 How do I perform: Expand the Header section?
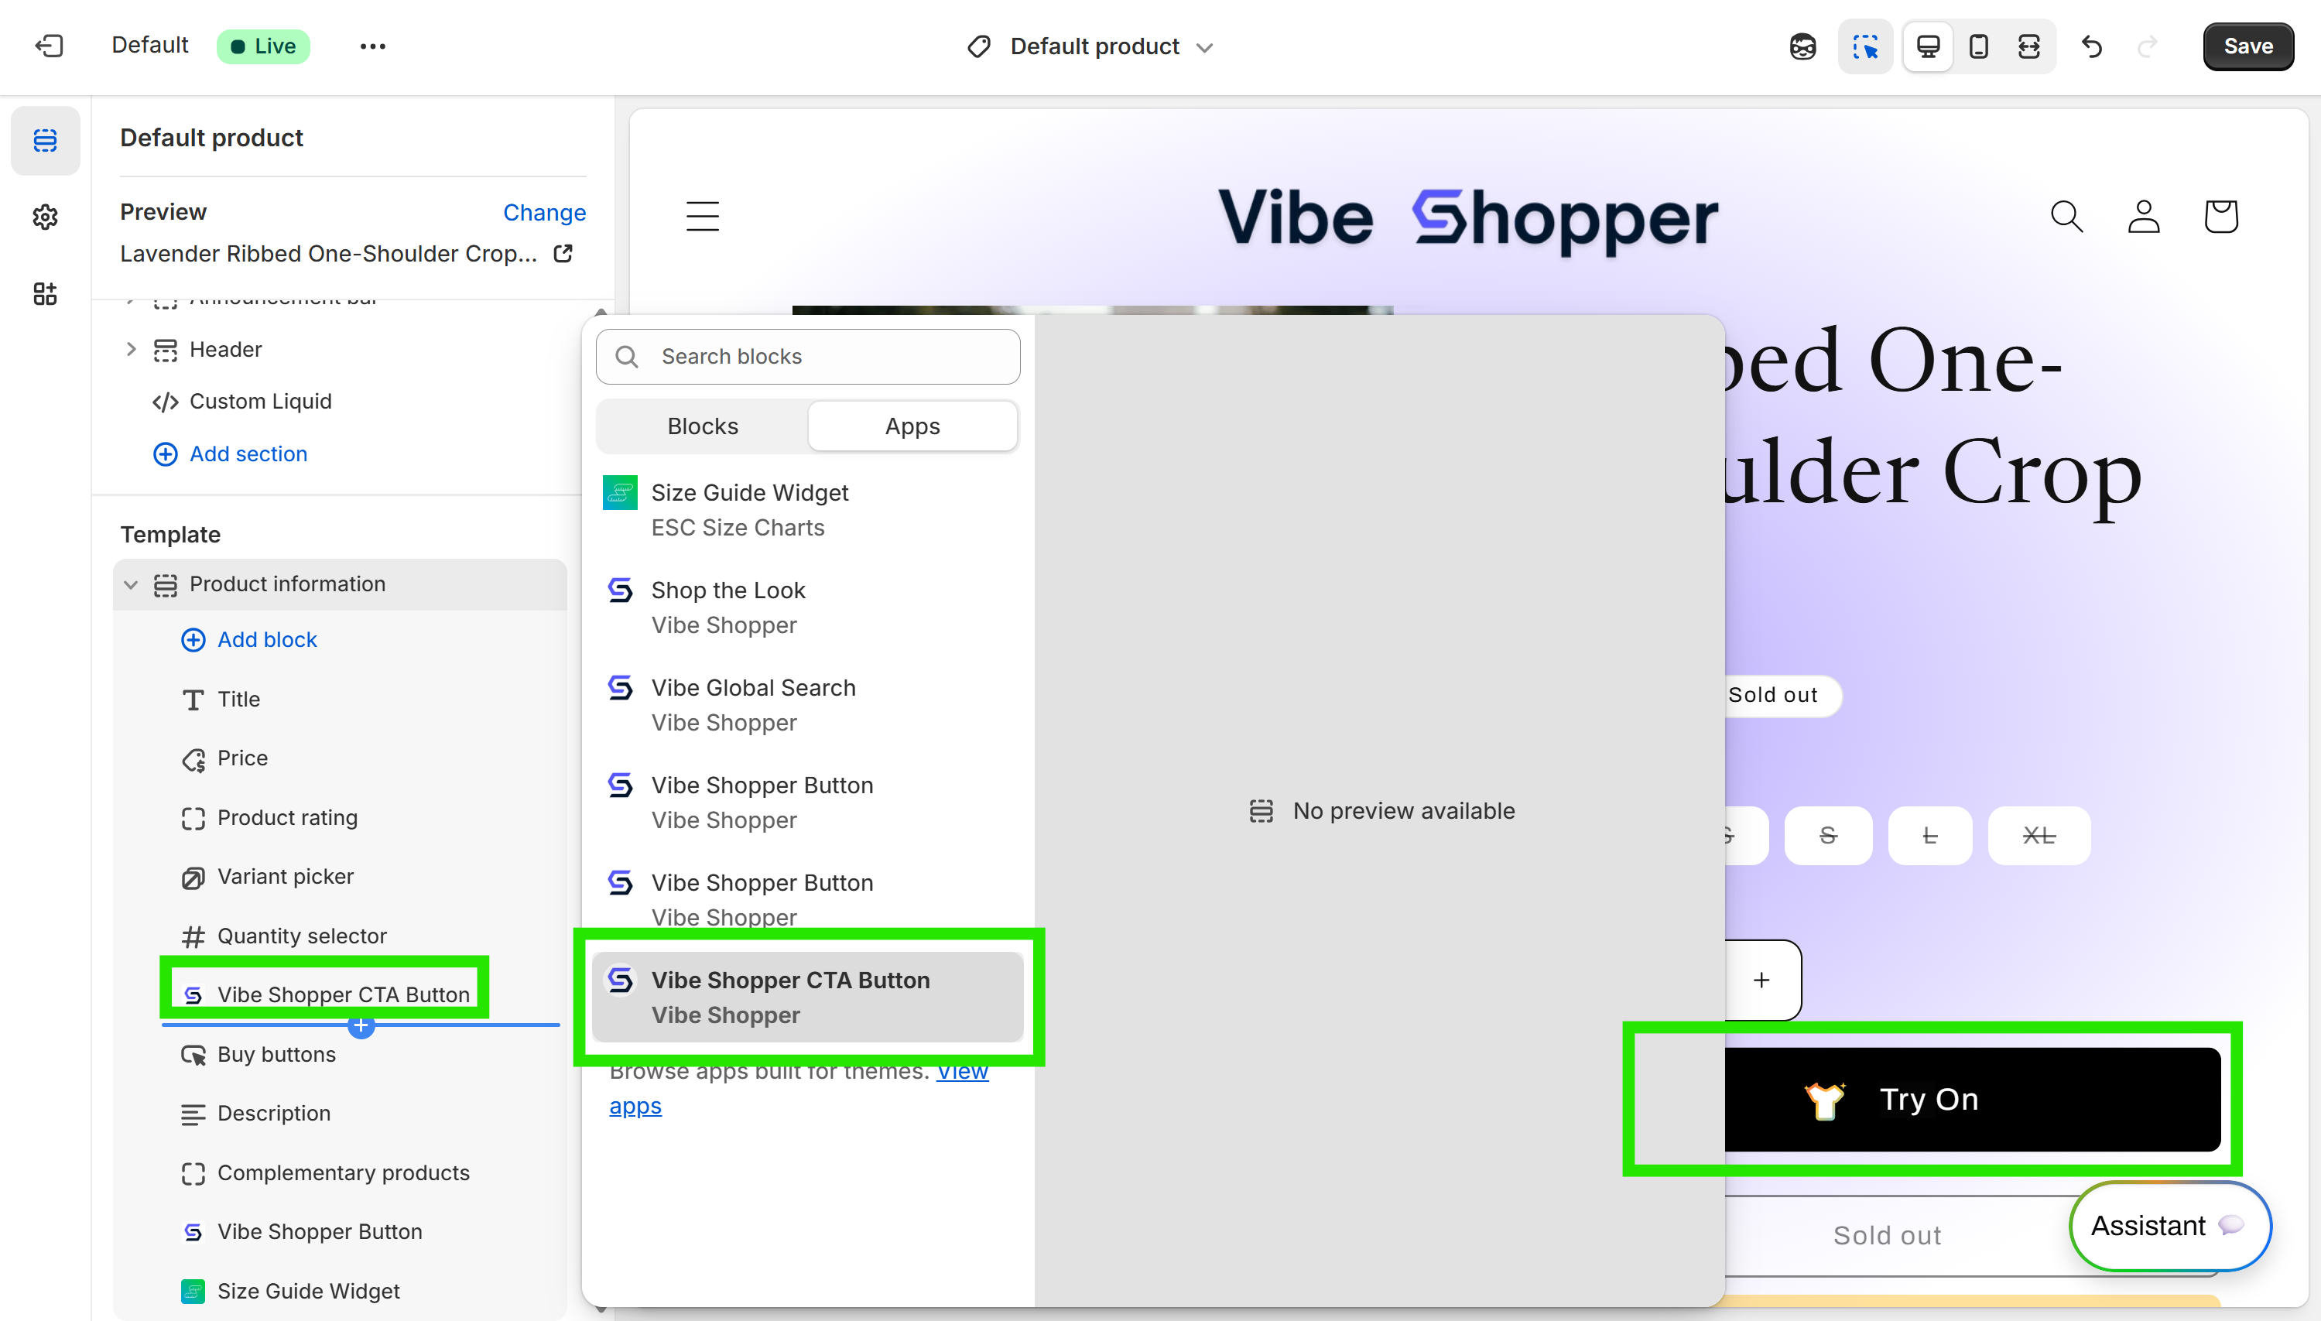coord(131,349)
